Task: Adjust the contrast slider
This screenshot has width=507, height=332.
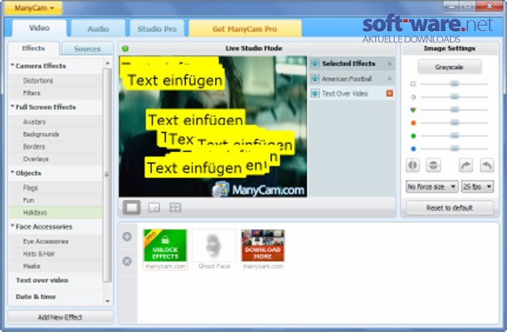Action: pyautogui.click(x=455, y=97)
